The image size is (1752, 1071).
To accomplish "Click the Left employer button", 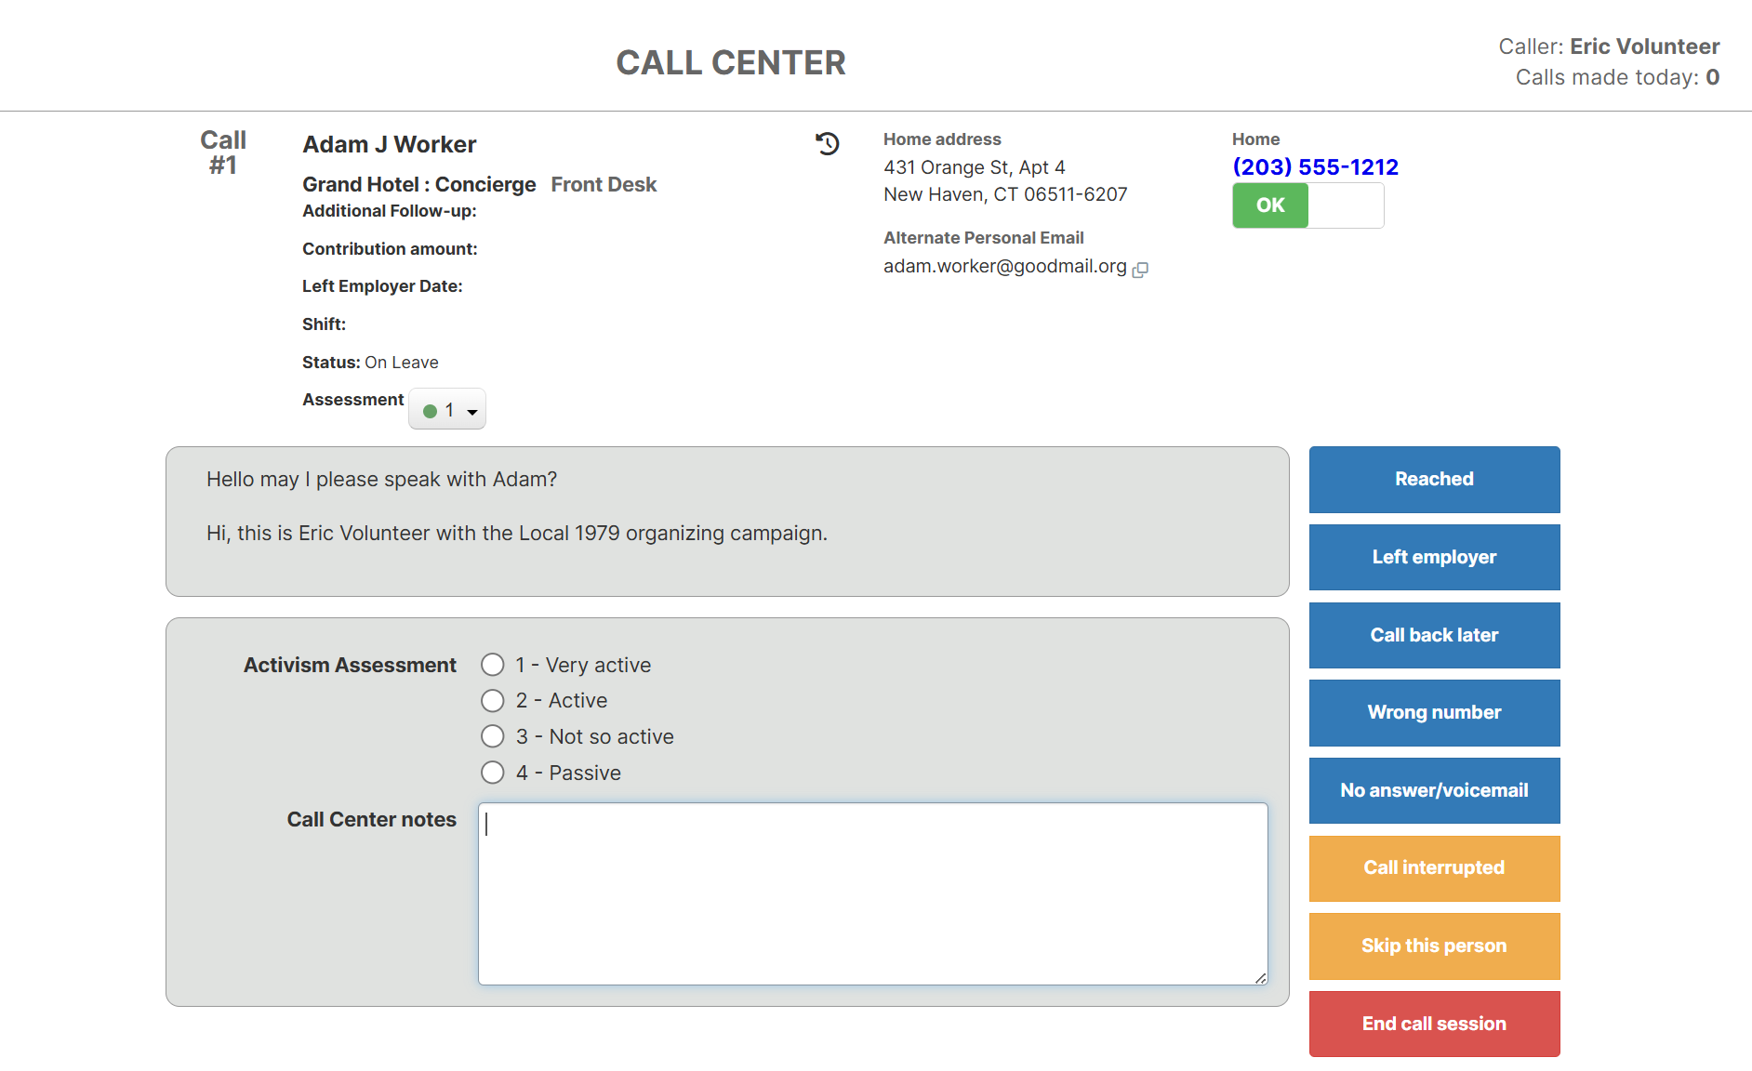I will [x=1433, y=557].
